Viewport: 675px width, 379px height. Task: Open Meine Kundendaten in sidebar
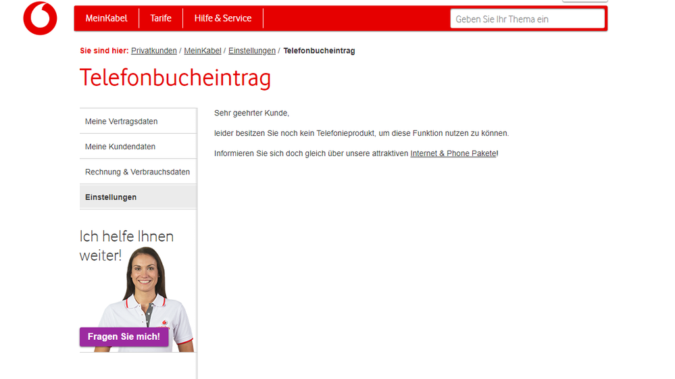(x=139, y=147)
